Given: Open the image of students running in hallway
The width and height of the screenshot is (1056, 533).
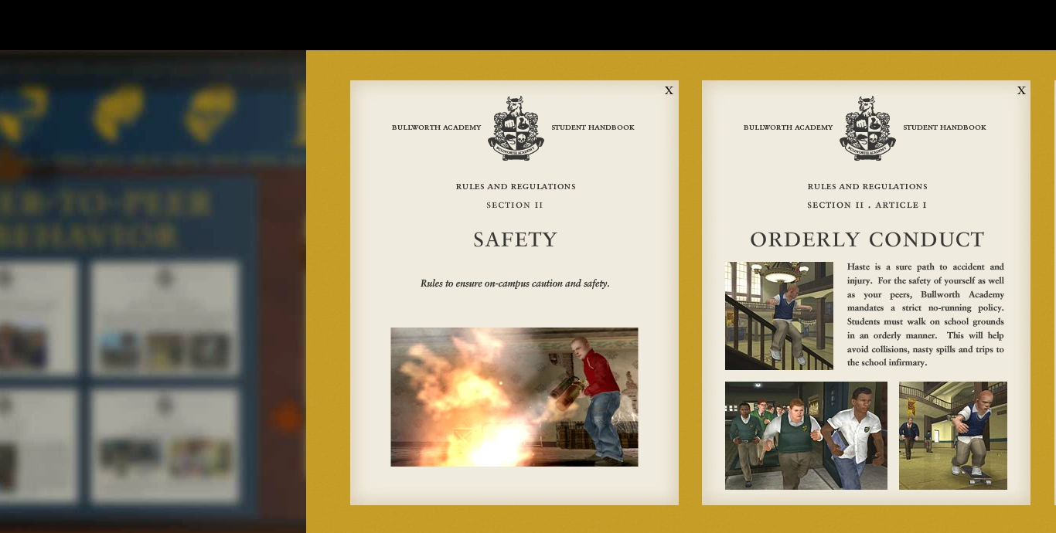Looking at the screenshot, I should [806, 436].
